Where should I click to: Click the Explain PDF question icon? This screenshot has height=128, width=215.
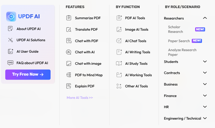(x=69, y=86)
